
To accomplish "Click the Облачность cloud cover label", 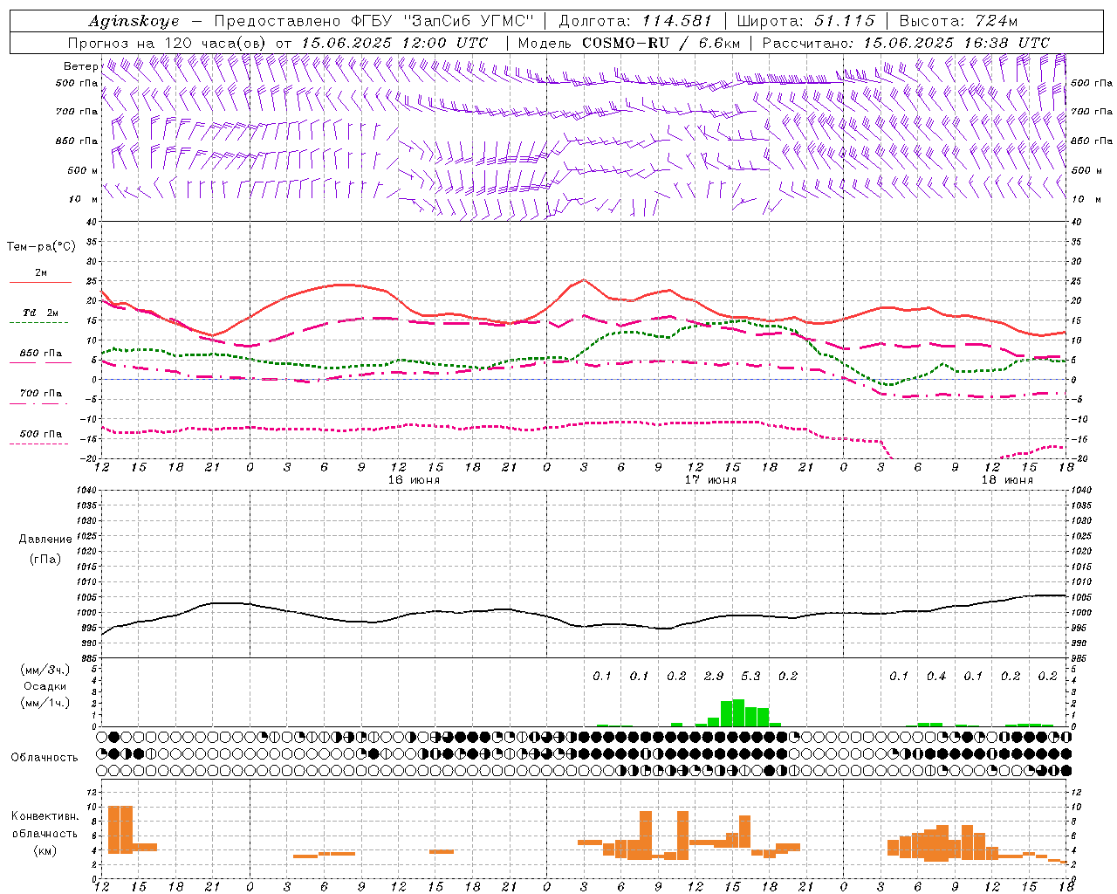I will click(x=45, y=757).
